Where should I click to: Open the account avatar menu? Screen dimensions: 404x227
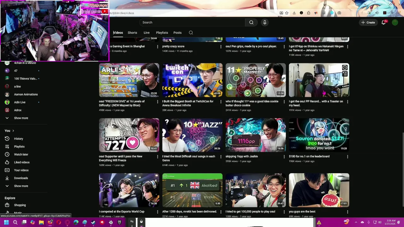coord(395,22)
